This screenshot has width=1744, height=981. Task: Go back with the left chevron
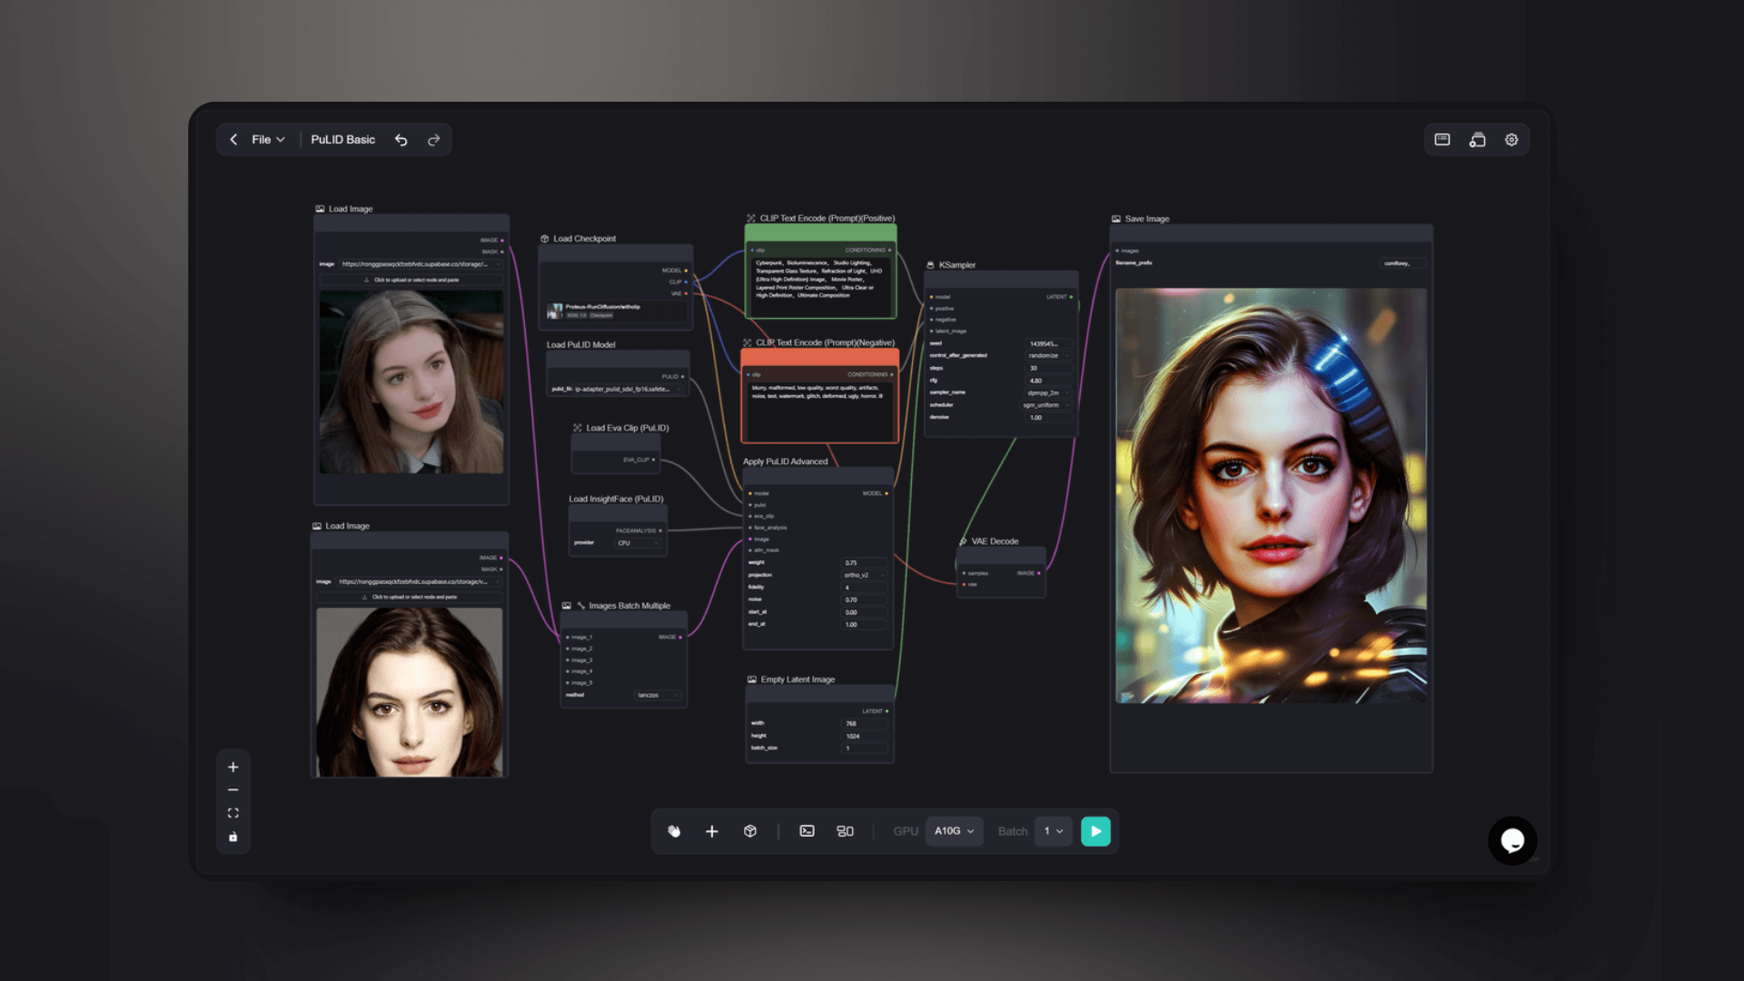point(233,140)
